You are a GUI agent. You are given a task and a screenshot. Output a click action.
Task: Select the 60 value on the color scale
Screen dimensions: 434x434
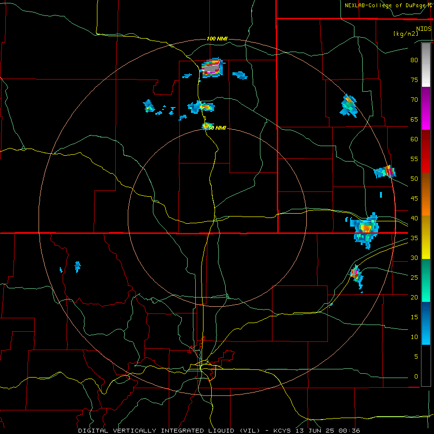click(x=414, y=139)
